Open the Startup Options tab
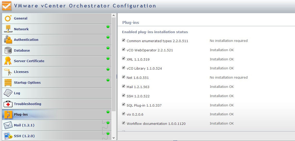The height and width of the screenshot is (141, 295). (27, 83)
